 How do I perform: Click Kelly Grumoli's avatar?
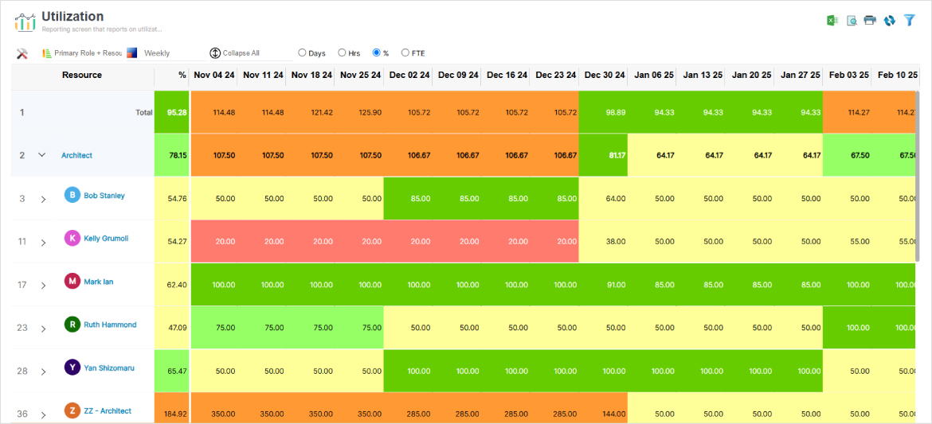click(72, 238)
